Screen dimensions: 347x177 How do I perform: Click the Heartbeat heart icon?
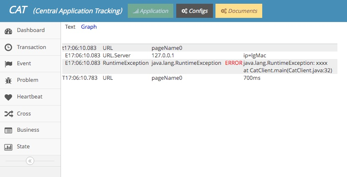[8, 97]
